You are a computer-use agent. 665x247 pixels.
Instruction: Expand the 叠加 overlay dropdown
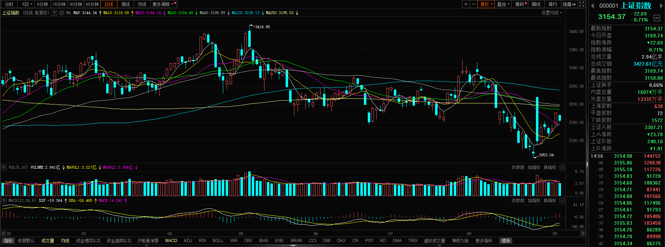coord(503,4)
